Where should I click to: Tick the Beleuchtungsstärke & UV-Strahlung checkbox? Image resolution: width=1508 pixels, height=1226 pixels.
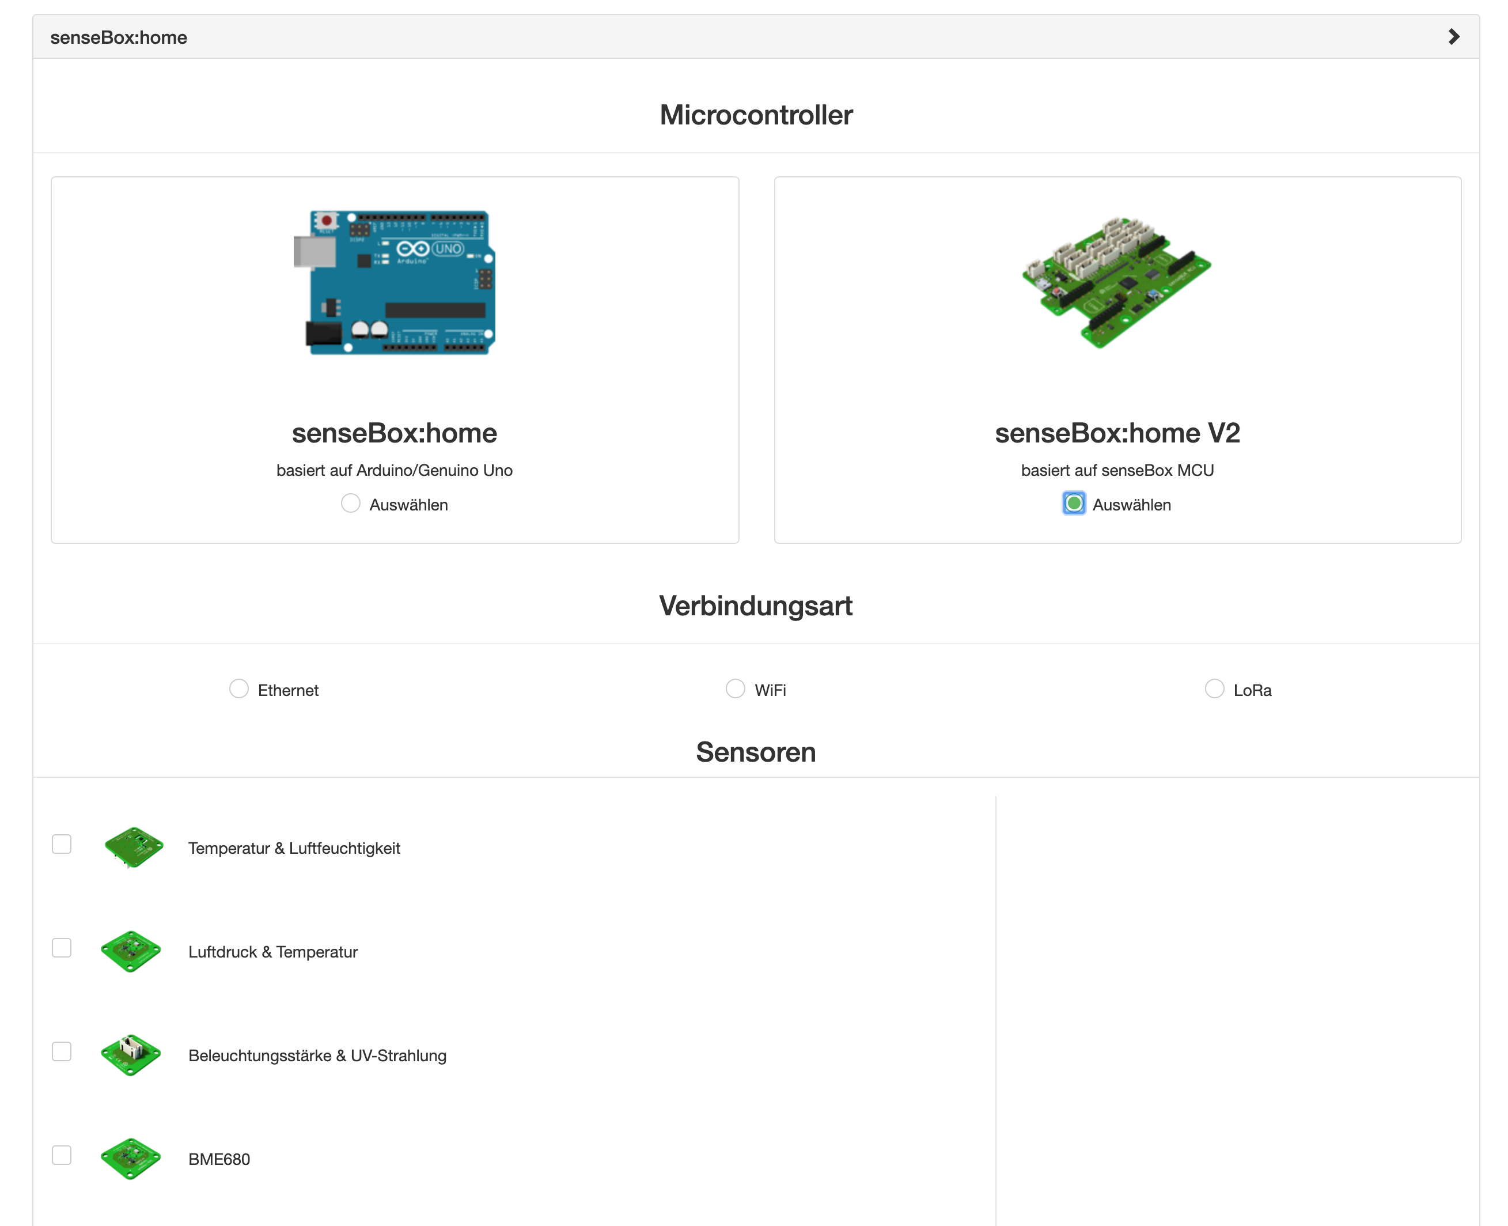(x=62, y=1051)
